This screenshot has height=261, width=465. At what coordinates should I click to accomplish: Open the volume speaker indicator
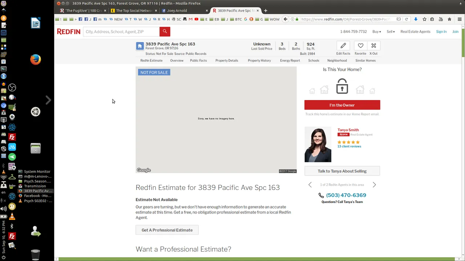coord(4,208)
